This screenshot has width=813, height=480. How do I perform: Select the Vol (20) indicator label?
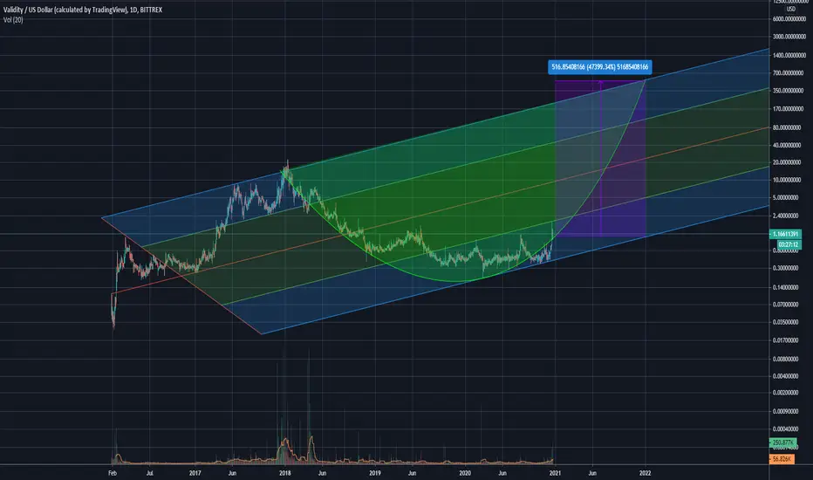click(x=13, y=20)
